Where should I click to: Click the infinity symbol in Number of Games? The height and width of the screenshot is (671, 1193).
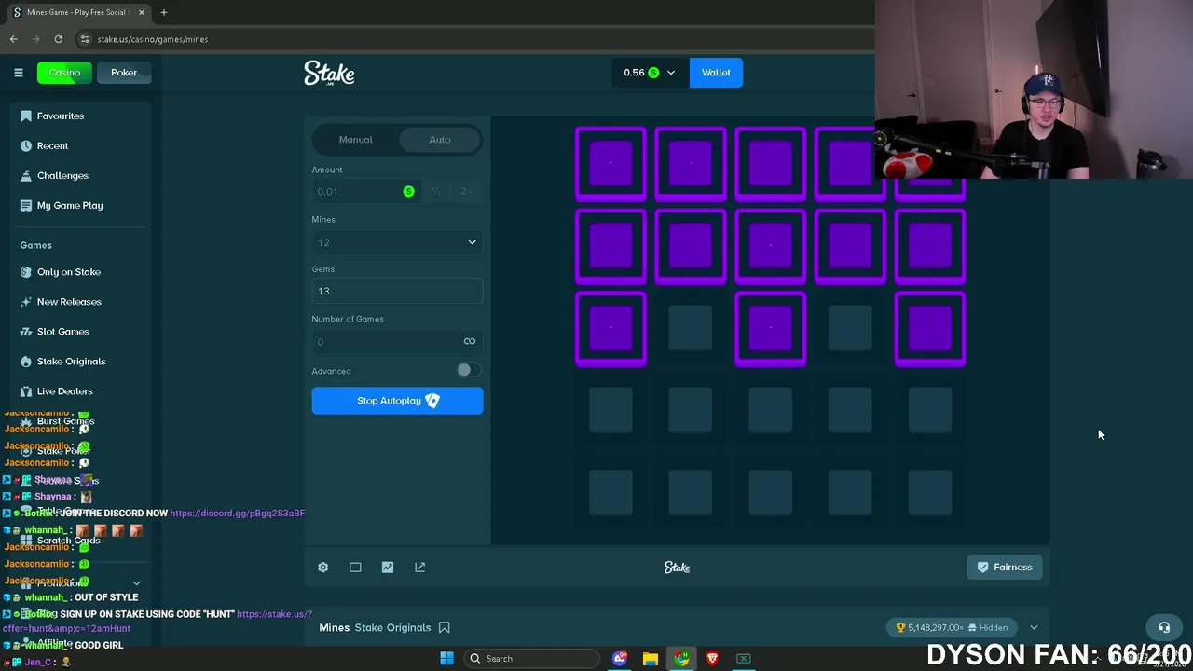pos(470,341)
